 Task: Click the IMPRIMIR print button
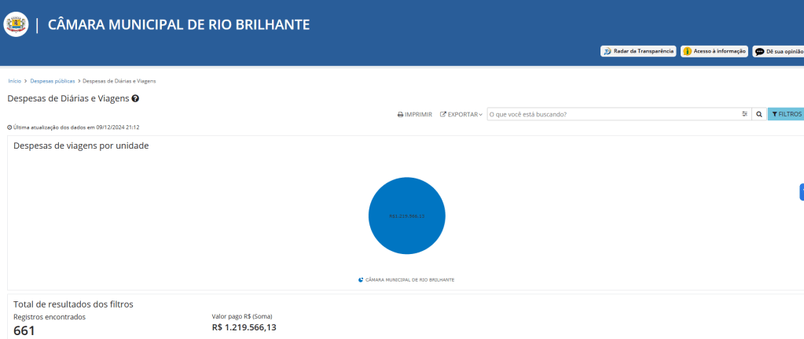pyautogui.click(x=414, y=114)
